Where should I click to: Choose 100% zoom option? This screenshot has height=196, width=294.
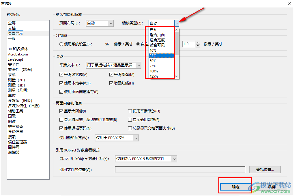pyautogui.click(x=162, y=71)
